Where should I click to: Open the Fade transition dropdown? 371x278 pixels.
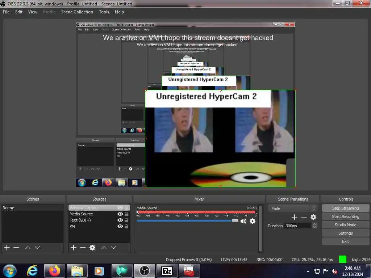[x=293, y=208]
